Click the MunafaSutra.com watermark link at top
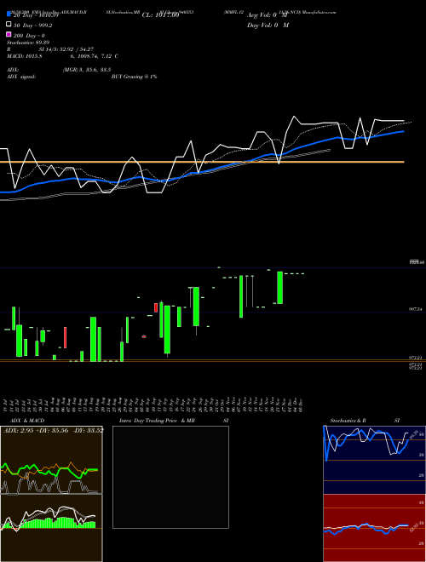426x562 pixels. coord(319,12)
